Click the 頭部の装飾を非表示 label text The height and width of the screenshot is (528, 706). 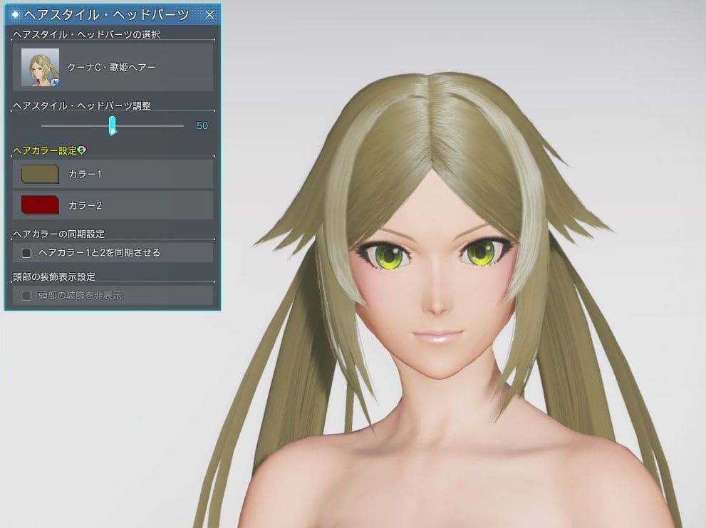[x=80, y=296]
